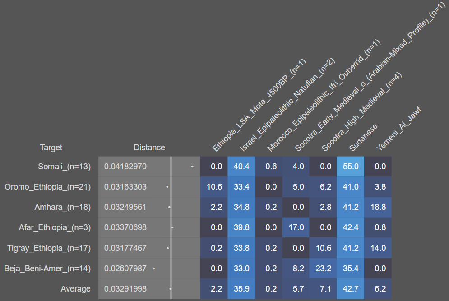This screenshot has height=301, width=449.
Task: Click the distance dot marker in Somali row
Action: (x=192, y=167)
